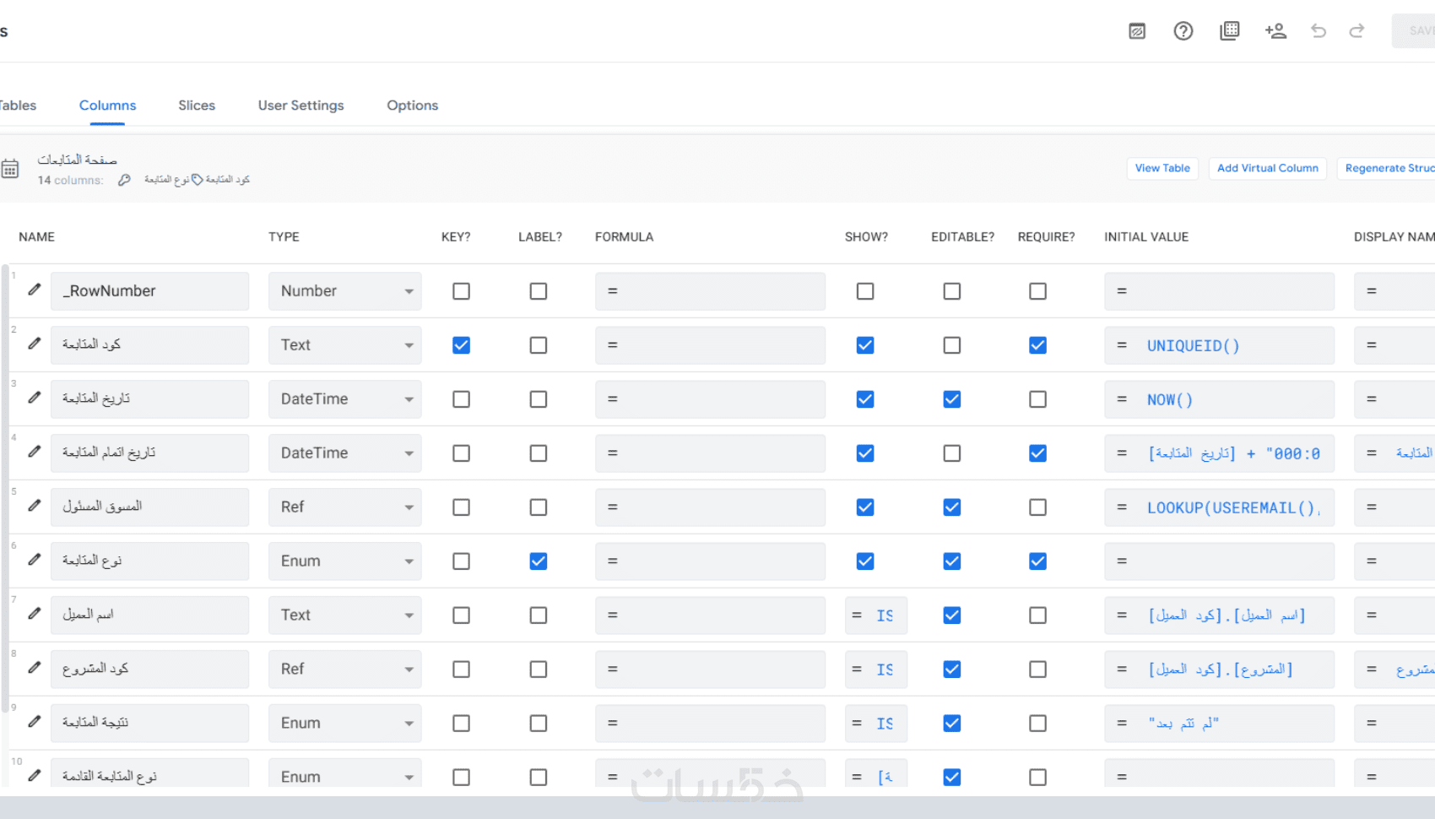
Task: Click the View Table button
Action: point(1162,169)
